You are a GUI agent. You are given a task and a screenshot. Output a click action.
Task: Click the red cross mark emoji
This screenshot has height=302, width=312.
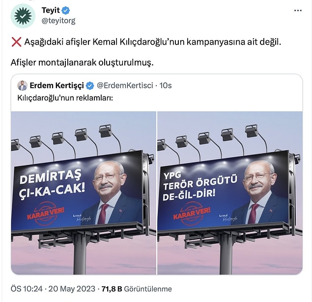pyautogui.click(x=16, y=42)
